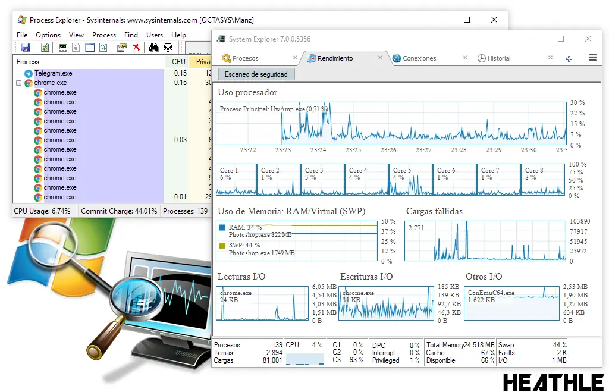
Task: Click the Telegram.exe process icon
Action: [29, 73]
